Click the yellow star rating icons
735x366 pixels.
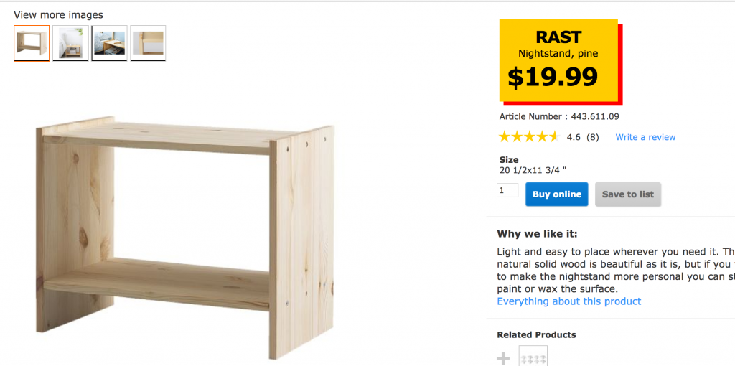(x=528, y=136)
